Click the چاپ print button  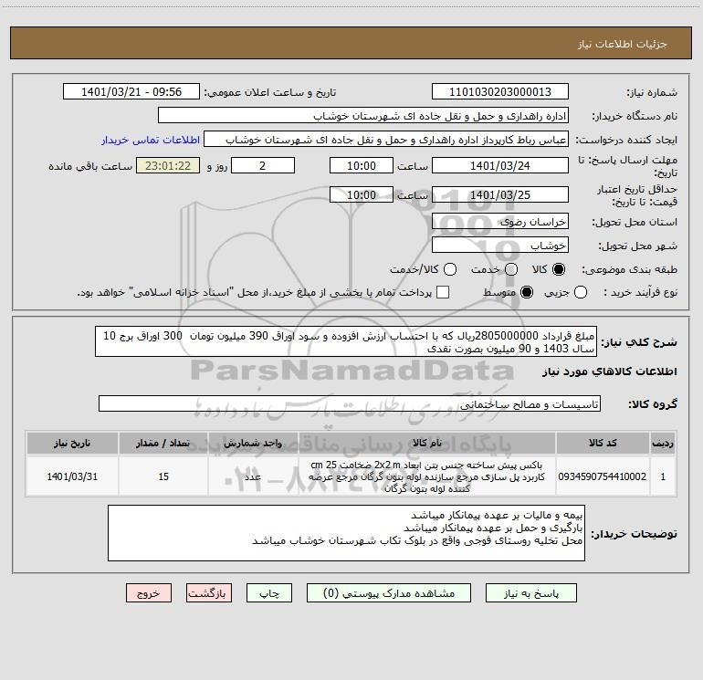tap(269, 593)
